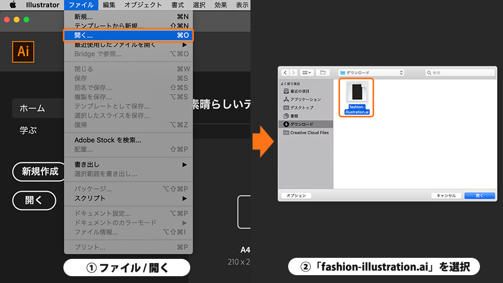Image resolution: width=503 pixels, height=283 pixels.
Task: Choose Bridge で参照... menu item
Action: (128, 54)
